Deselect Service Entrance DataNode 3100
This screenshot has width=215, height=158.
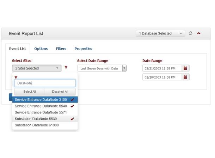click(45, 100)
